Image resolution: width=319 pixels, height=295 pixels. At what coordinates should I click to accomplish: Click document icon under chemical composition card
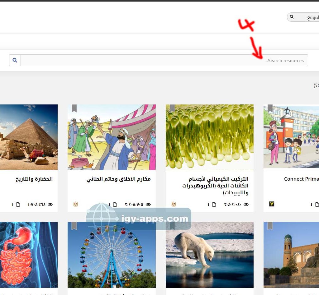click(214, 205)
